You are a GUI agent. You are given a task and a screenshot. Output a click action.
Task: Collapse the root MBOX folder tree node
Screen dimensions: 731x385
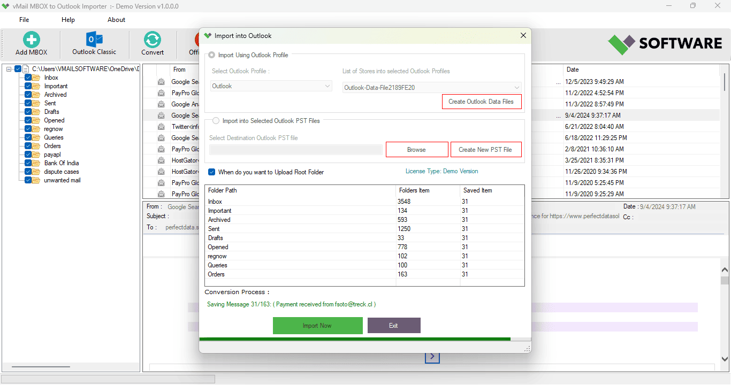[9, 69]
